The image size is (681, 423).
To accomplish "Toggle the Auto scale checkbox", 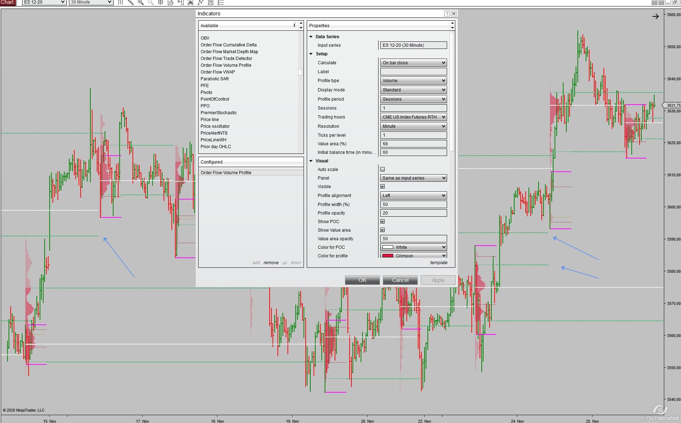I will [382, 169].
